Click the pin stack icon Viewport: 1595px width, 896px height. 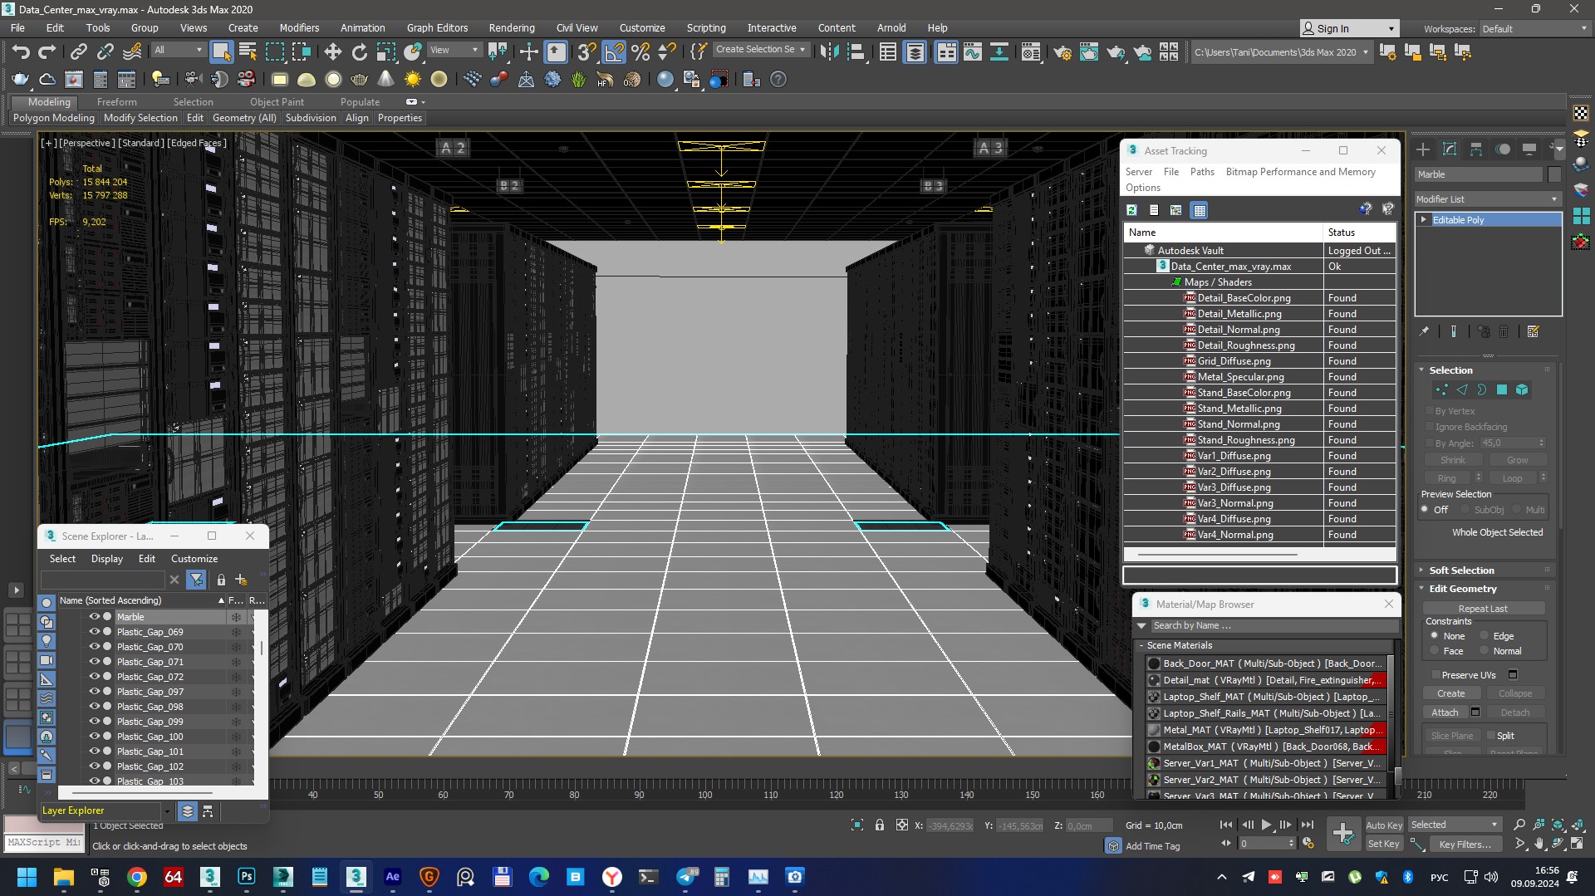coord(1424,331)
